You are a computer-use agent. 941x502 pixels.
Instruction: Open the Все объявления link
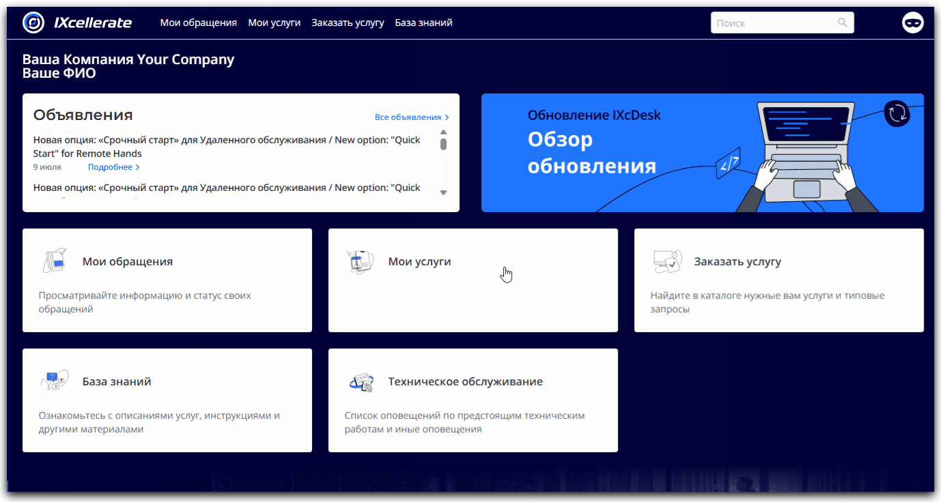click(x=412, y=117)
